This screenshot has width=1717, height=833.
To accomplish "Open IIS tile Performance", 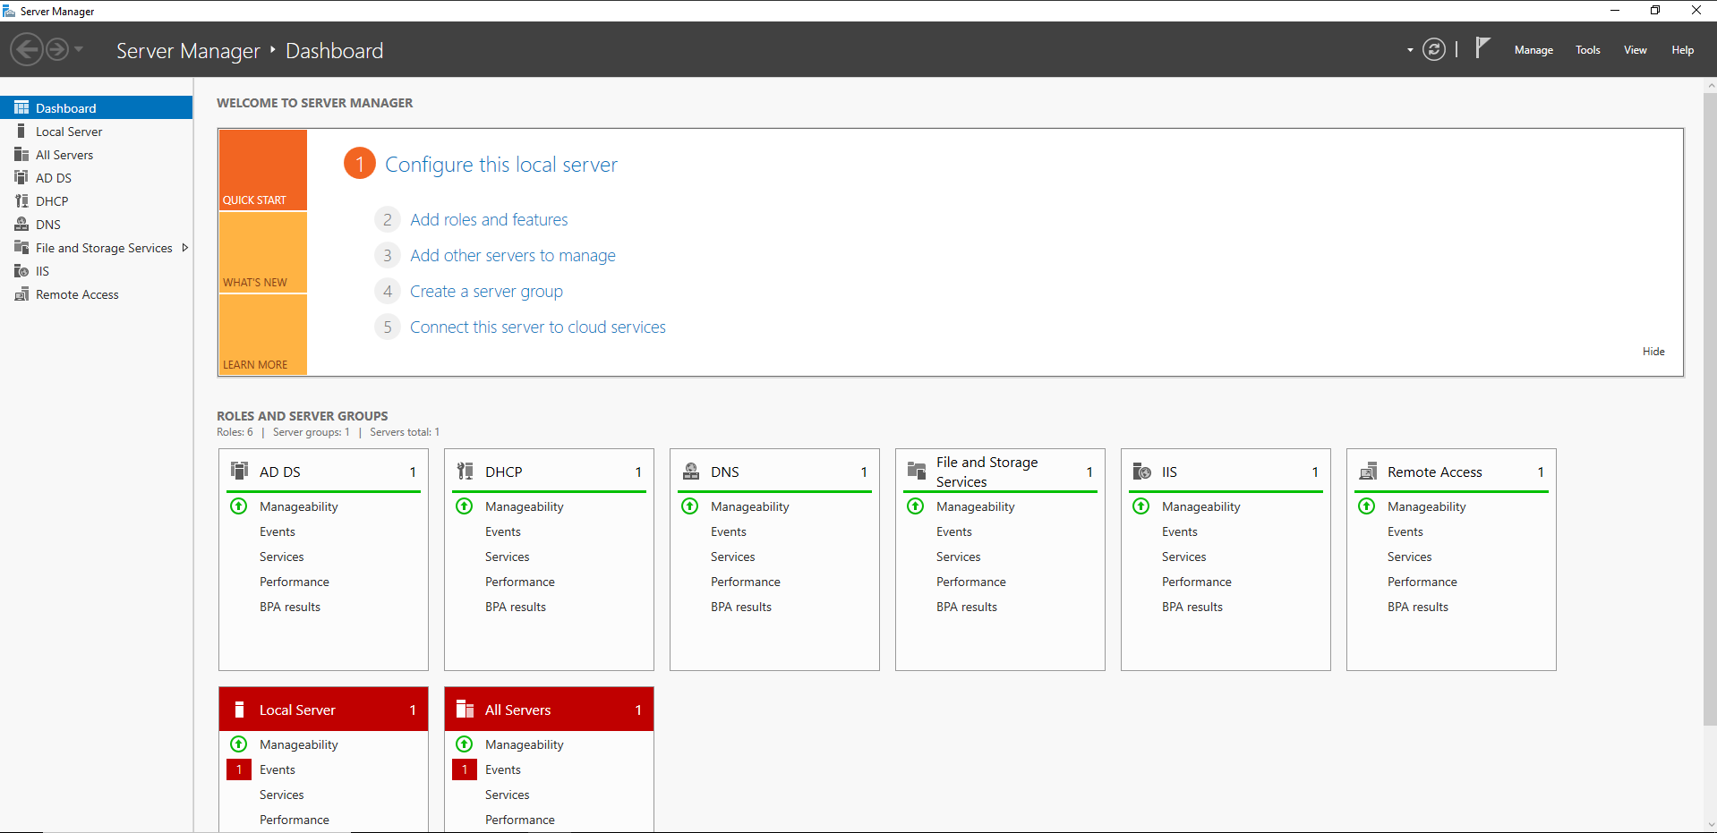I will [x=1197, y=582].
